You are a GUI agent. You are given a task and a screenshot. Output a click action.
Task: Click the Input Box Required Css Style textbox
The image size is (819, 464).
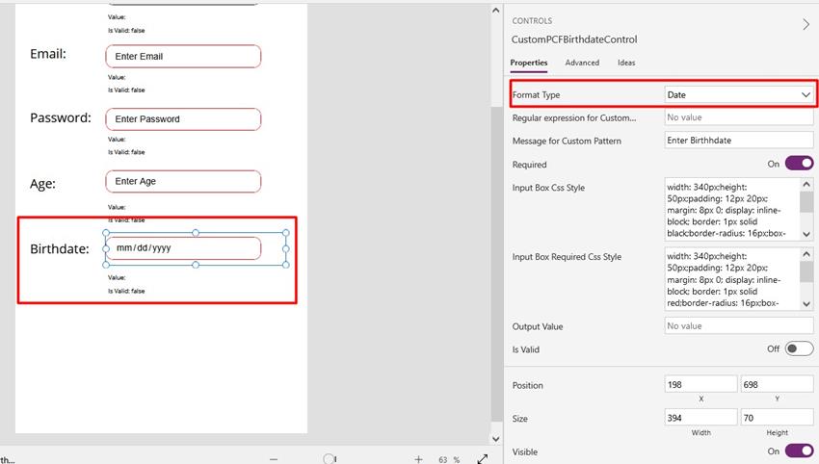point(732,279)
